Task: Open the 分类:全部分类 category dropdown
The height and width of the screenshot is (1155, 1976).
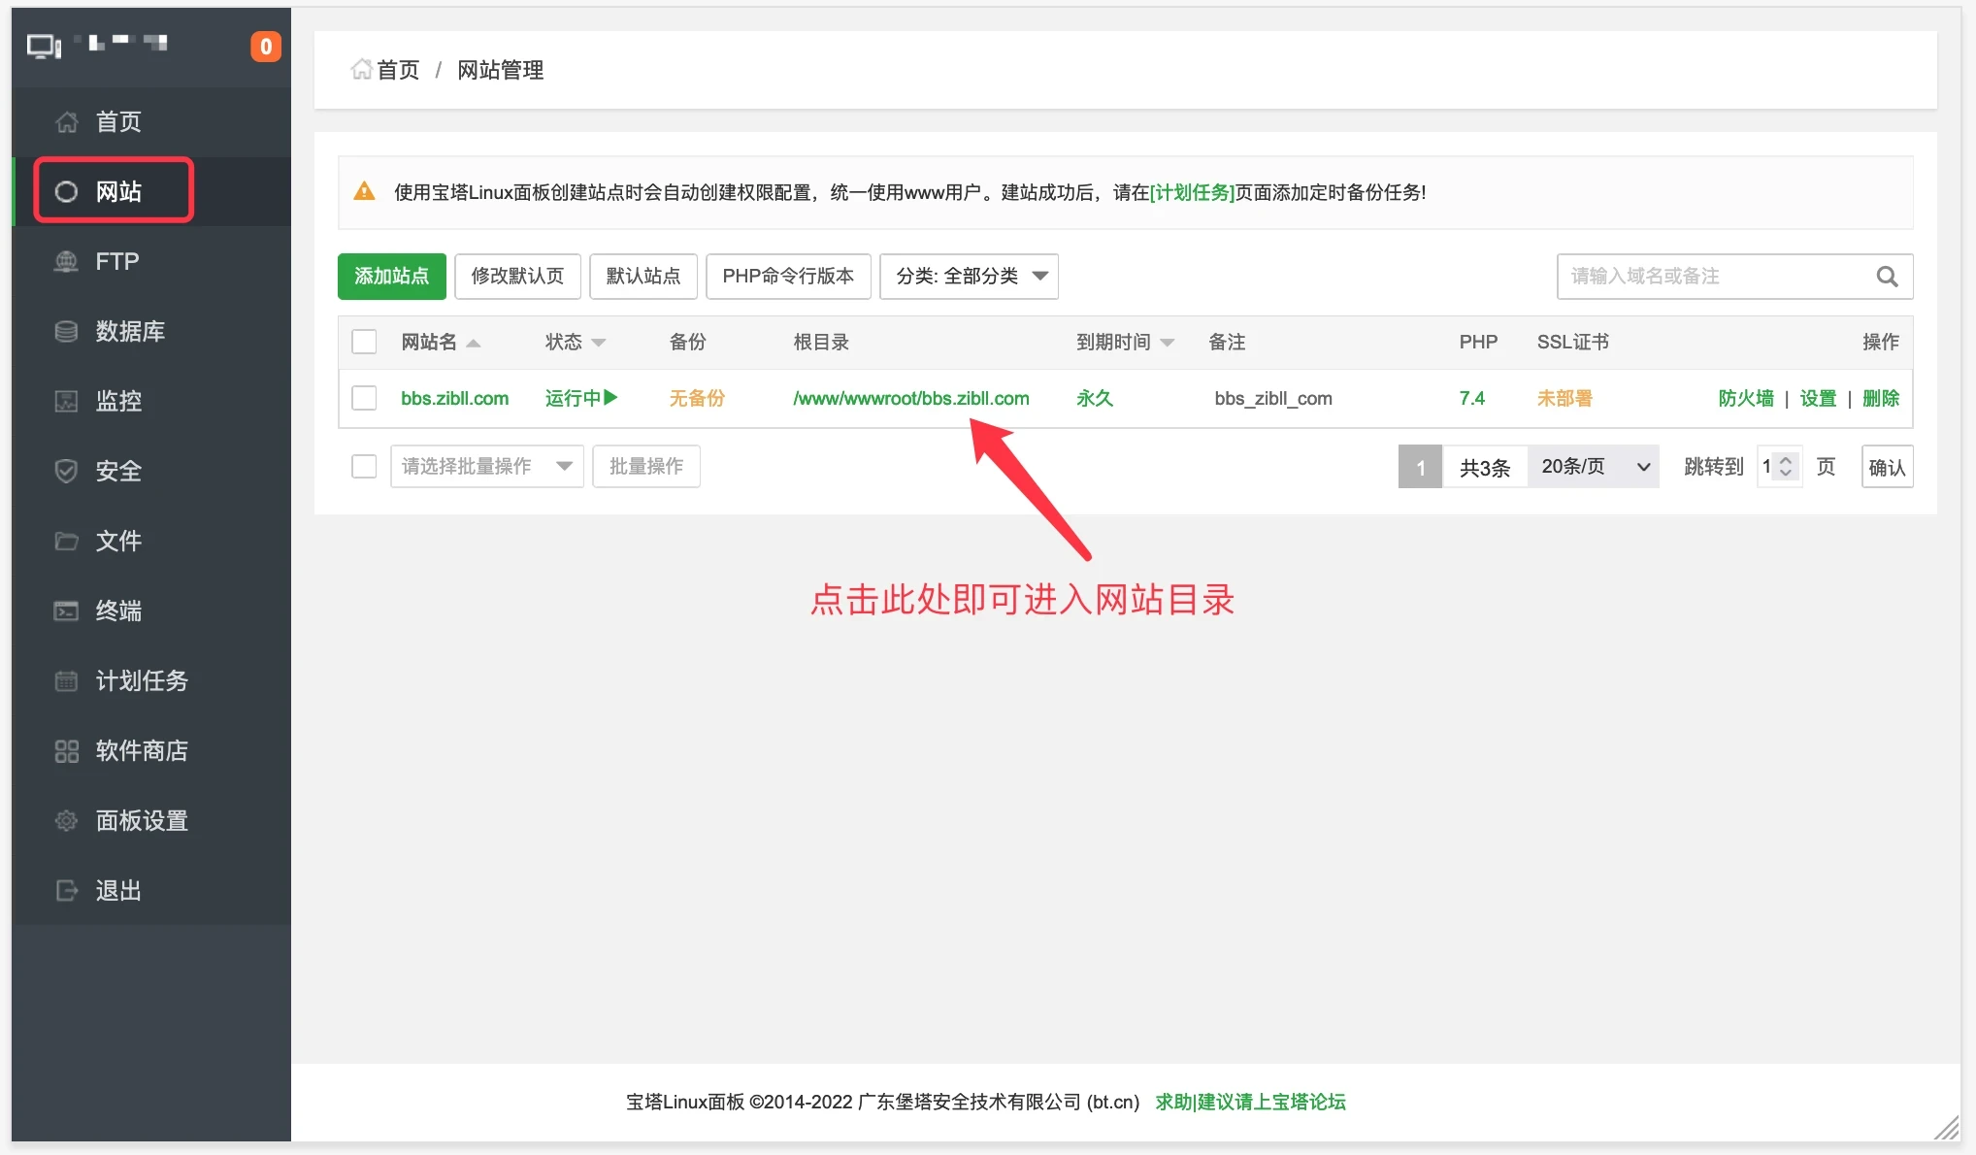Action: [968, 277]
